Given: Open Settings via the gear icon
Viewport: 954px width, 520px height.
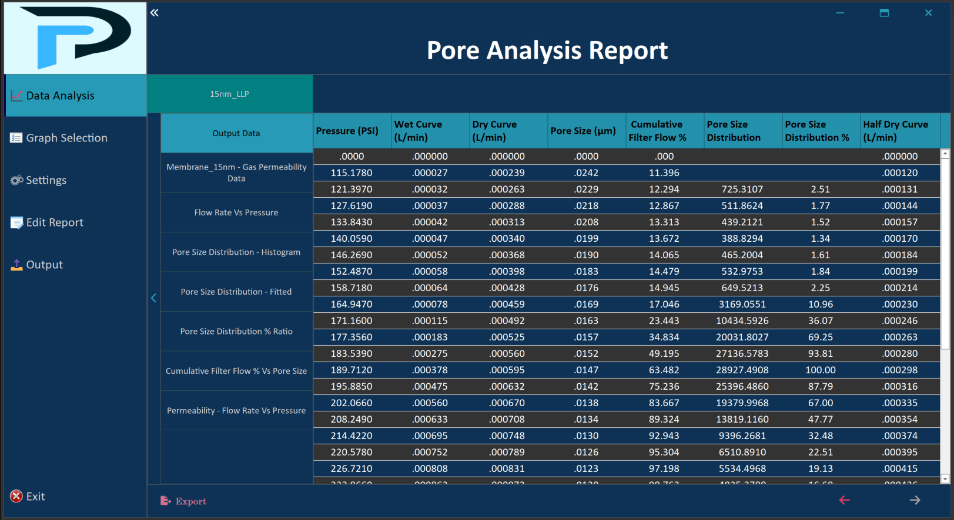Looking at the screenshot, I should 16,180.
